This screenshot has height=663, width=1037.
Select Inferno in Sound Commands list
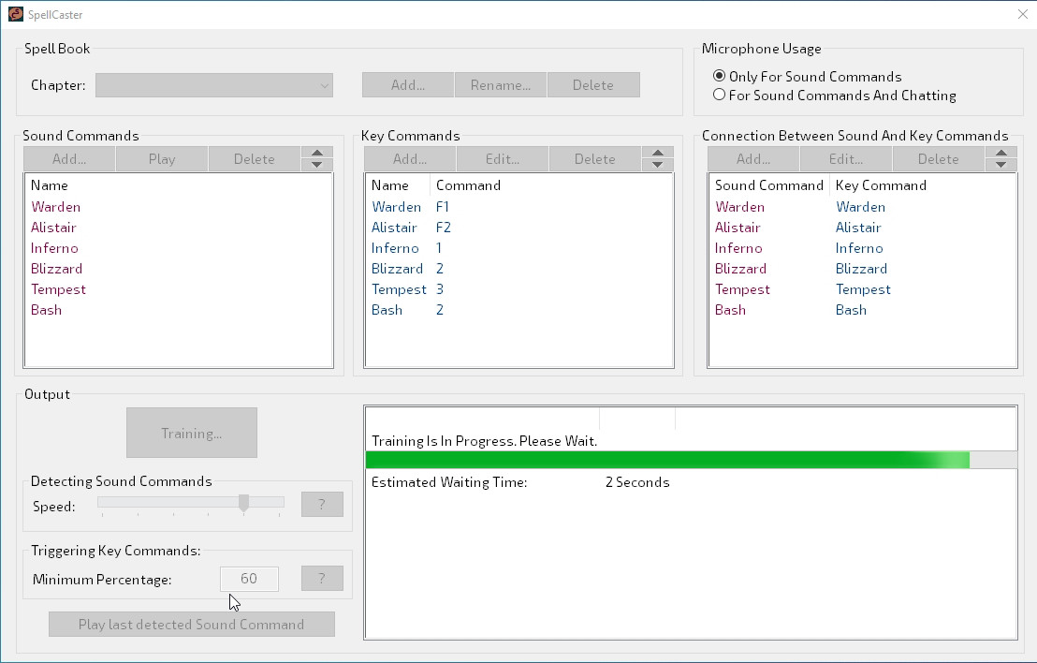click(x=54, y=248)
